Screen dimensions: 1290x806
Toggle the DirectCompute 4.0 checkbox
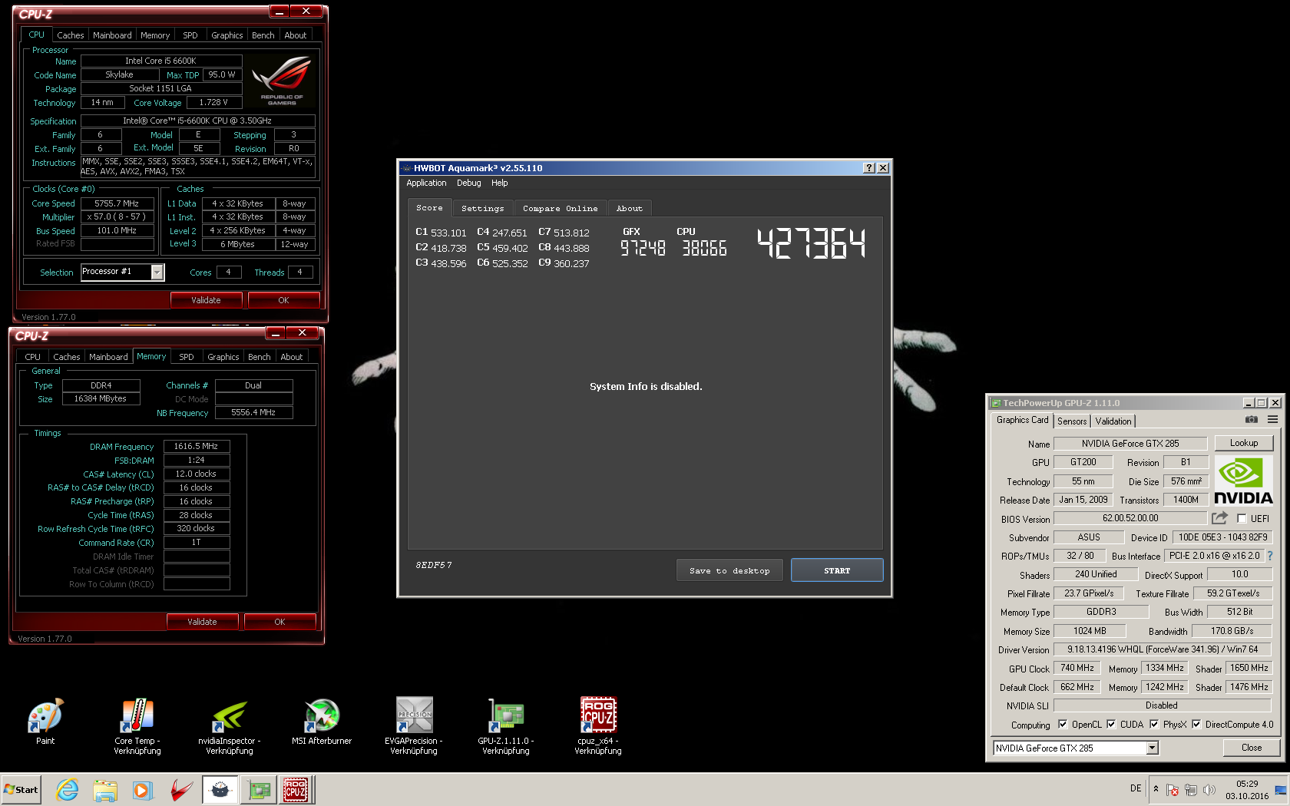[x=1196, y=724]
